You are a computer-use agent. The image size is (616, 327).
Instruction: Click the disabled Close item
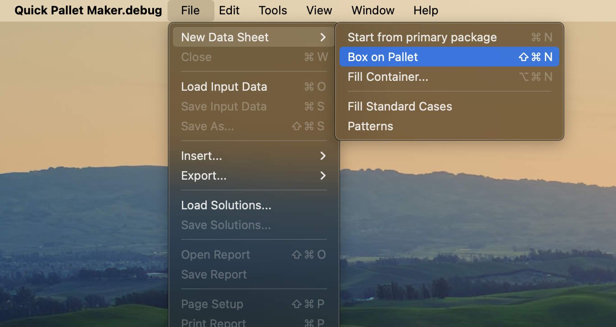[254, 57]
